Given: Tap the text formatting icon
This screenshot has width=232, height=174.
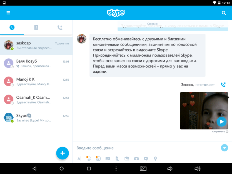Looking at the screenshot, I should point(79,159).
